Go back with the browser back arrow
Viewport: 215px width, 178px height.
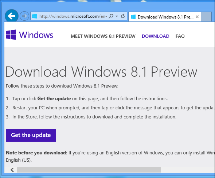click(x=12, y=16)
